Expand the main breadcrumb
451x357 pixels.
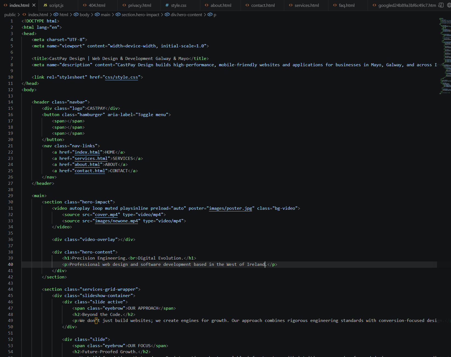tap(105, 15)
